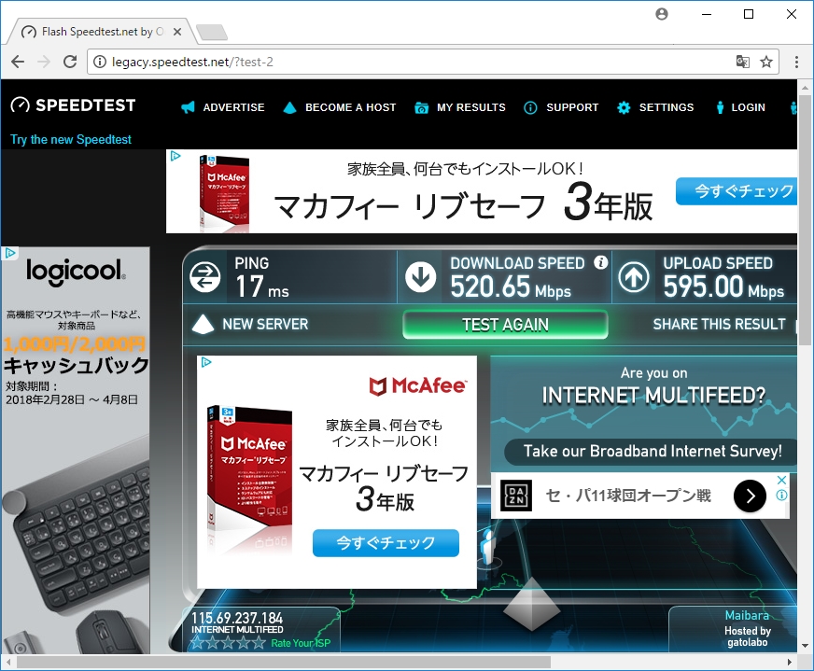This screenshot has height=671, width=814.
Task: Click the horizontal scrollbar thumb
Action: tap(284, 663)
